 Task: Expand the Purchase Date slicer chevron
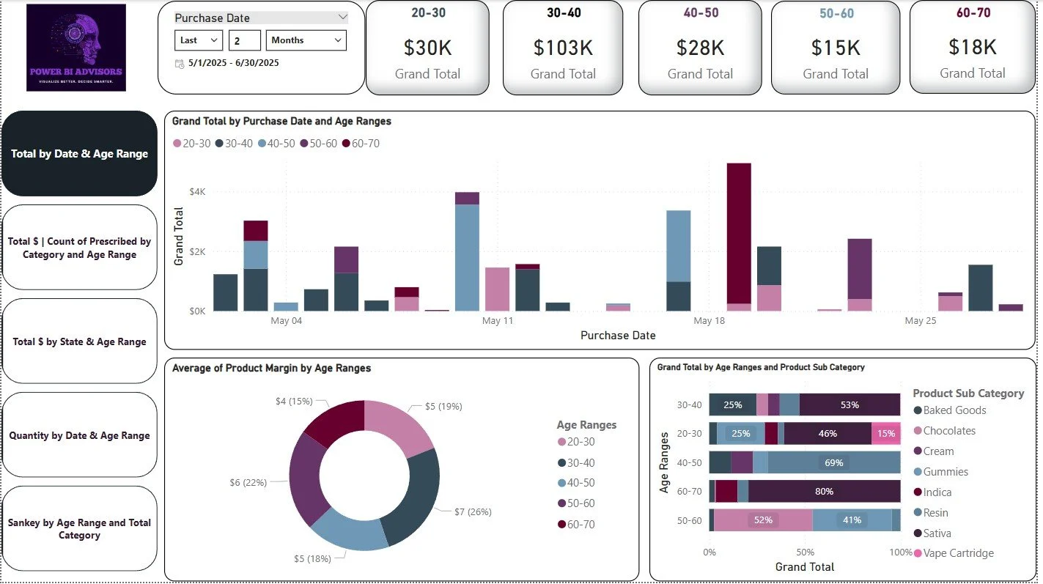pos(342,17)
